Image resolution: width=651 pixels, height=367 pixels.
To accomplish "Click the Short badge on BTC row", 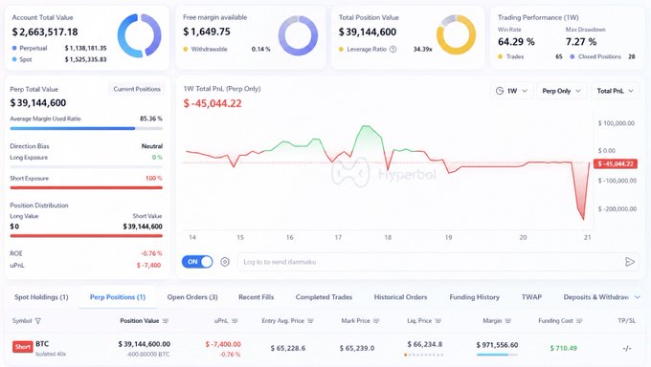I will pyautogui.click(x=23, y=347).
